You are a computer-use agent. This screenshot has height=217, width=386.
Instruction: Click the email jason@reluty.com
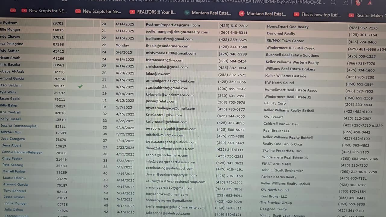[161, 101]
